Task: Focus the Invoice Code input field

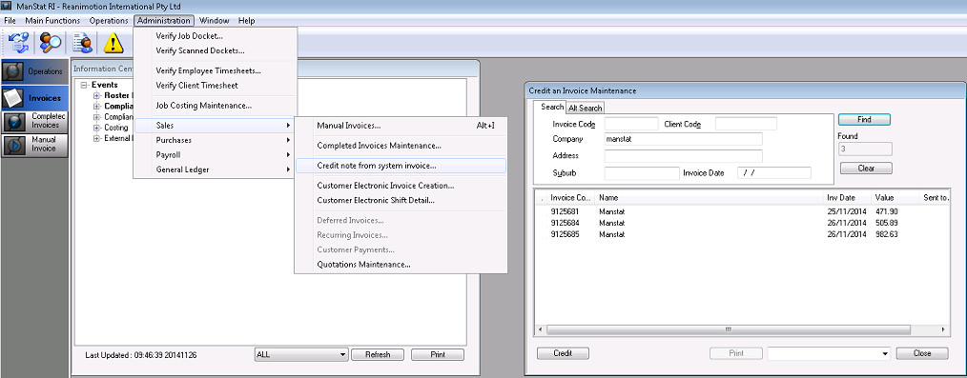Action: tap(631, 124)
